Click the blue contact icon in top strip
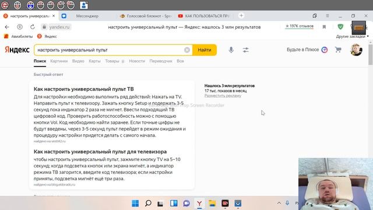 pos(84,5)
